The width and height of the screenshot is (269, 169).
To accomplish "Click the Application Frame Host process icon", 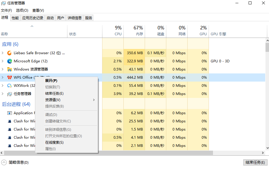I will click(x=9, y=113).
